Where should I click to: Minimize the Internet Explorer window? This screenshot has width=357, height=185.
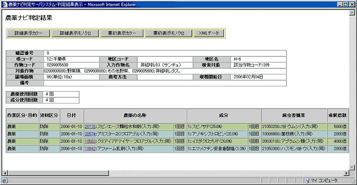point(340,4)
